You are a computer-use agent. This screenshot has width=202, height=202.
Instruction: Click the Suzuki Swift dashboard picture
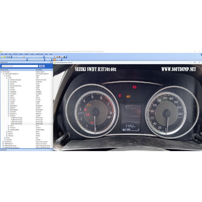click(x=128, y=107)
